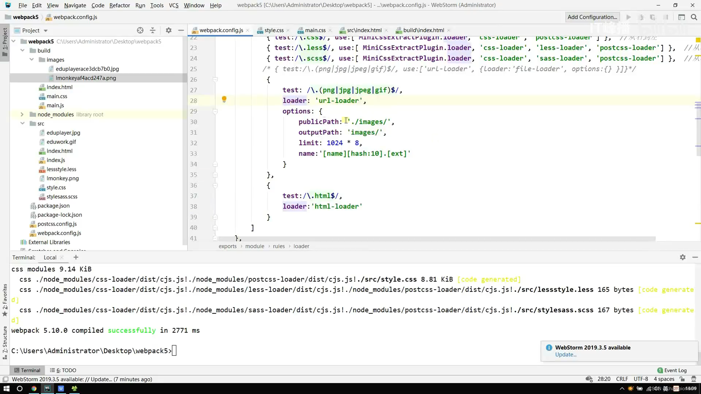Viewport: 701px width, 394px height.
Task: Click the rules breadcrumb below editor
Action: coord(279,246)
